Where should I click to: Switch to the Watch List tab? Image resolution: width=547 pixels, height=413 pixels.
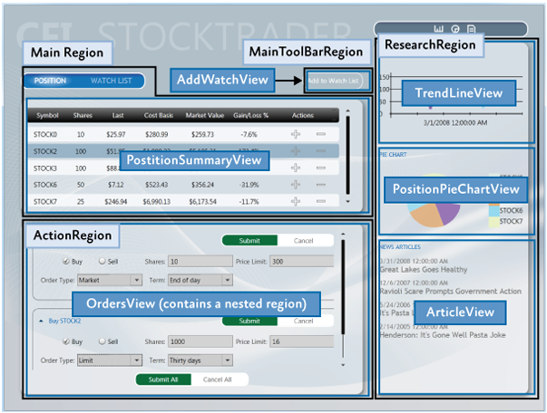point(111,81)
